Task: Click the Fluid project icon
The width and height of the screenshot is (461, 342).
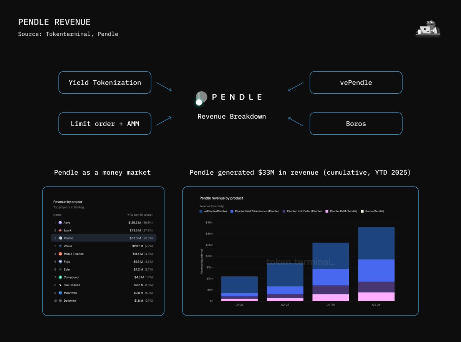Action: pos(60,262)
